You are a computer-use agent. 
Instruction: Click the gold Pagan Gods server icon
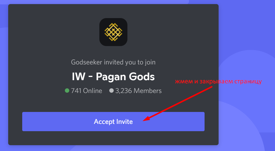click(113, 32)
